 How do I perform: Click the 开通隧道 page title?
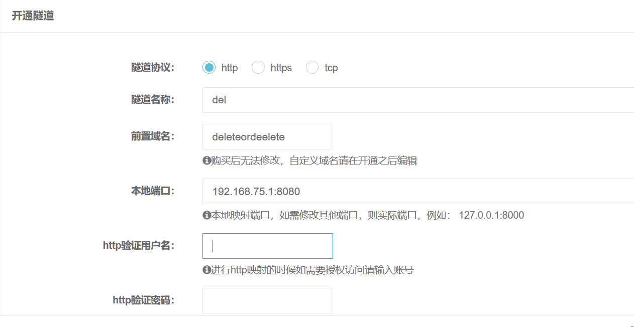[32, 16]
